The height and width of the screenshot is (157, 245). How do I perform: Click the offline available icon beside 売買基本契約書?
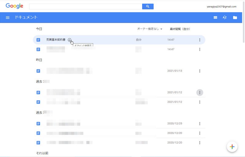[70, 40]
